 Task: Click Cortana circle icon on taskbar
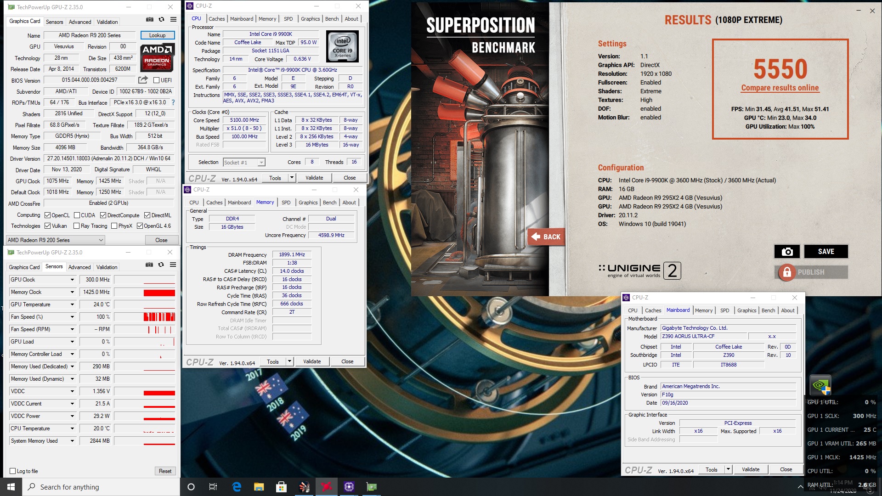pos(191,487)
